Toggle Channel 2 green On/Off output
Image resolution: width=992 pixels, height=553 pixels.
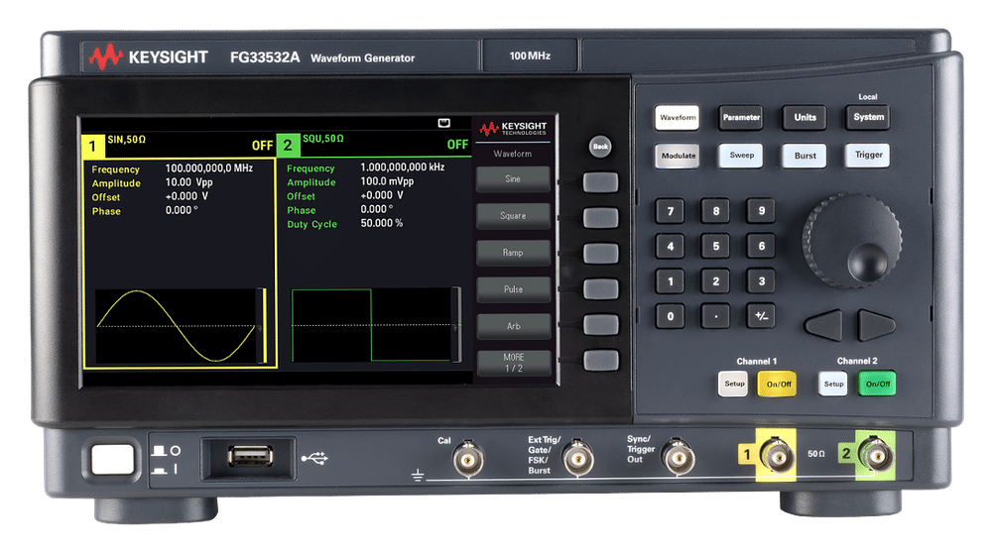click(x=878, y=384)
